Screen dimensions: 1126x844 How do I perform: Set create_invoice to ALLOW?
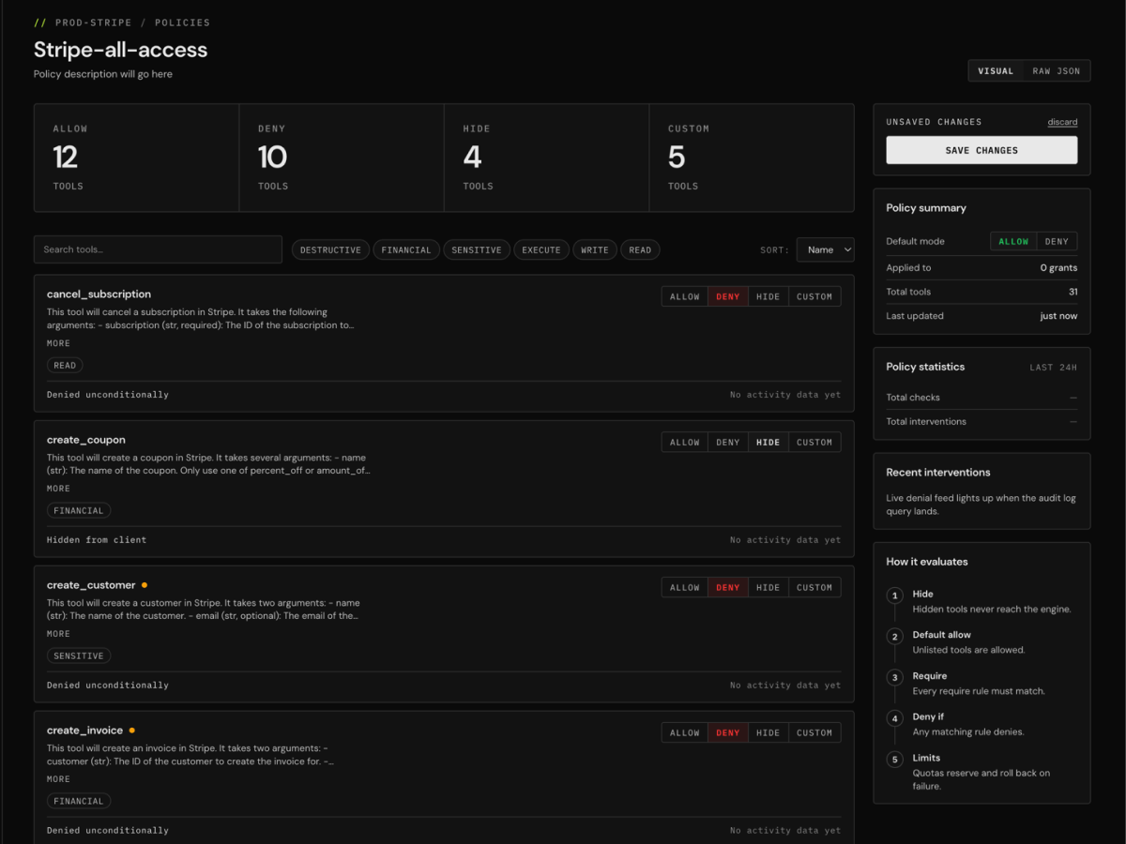click(x=684, y=731)
